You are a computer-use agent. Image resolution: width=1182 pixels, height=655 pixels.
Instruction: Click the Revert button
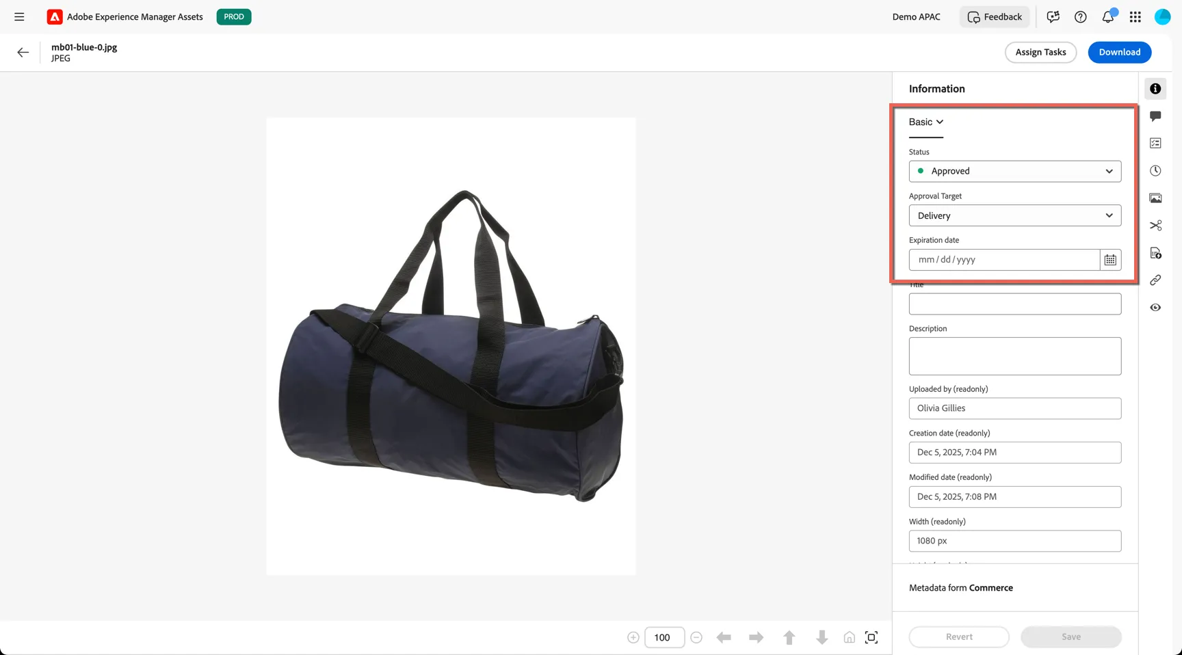tap(959, 637)
